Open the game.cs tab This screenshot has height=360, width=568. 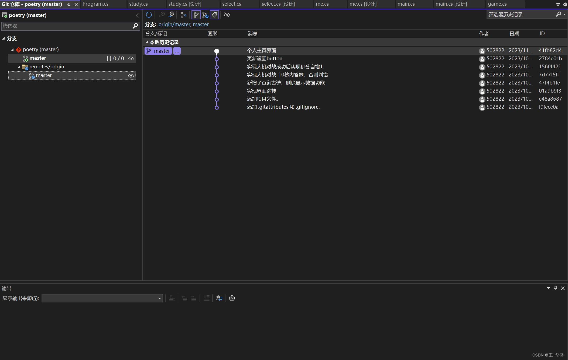point(497,4)
